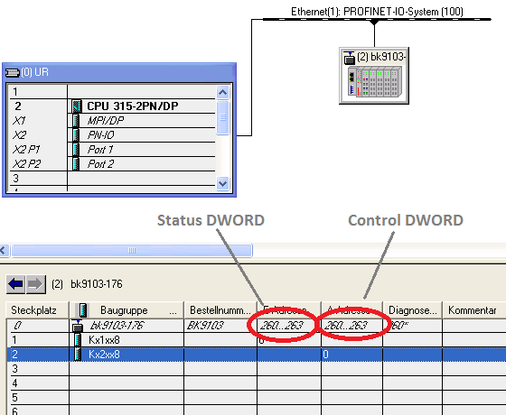Click the (0) UR rack title bar
The height and width of the screenshot is (415, 506).
click(119, 72)
